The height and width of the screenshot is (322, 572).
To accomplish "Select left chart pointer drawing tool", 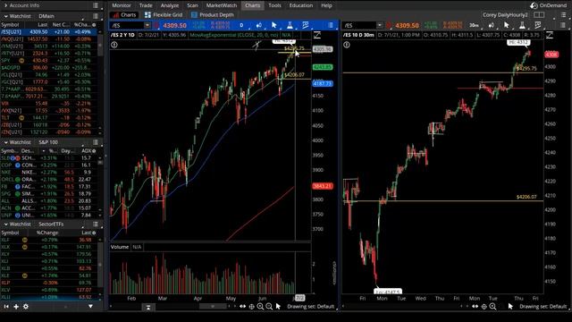I will coord(274,25).
